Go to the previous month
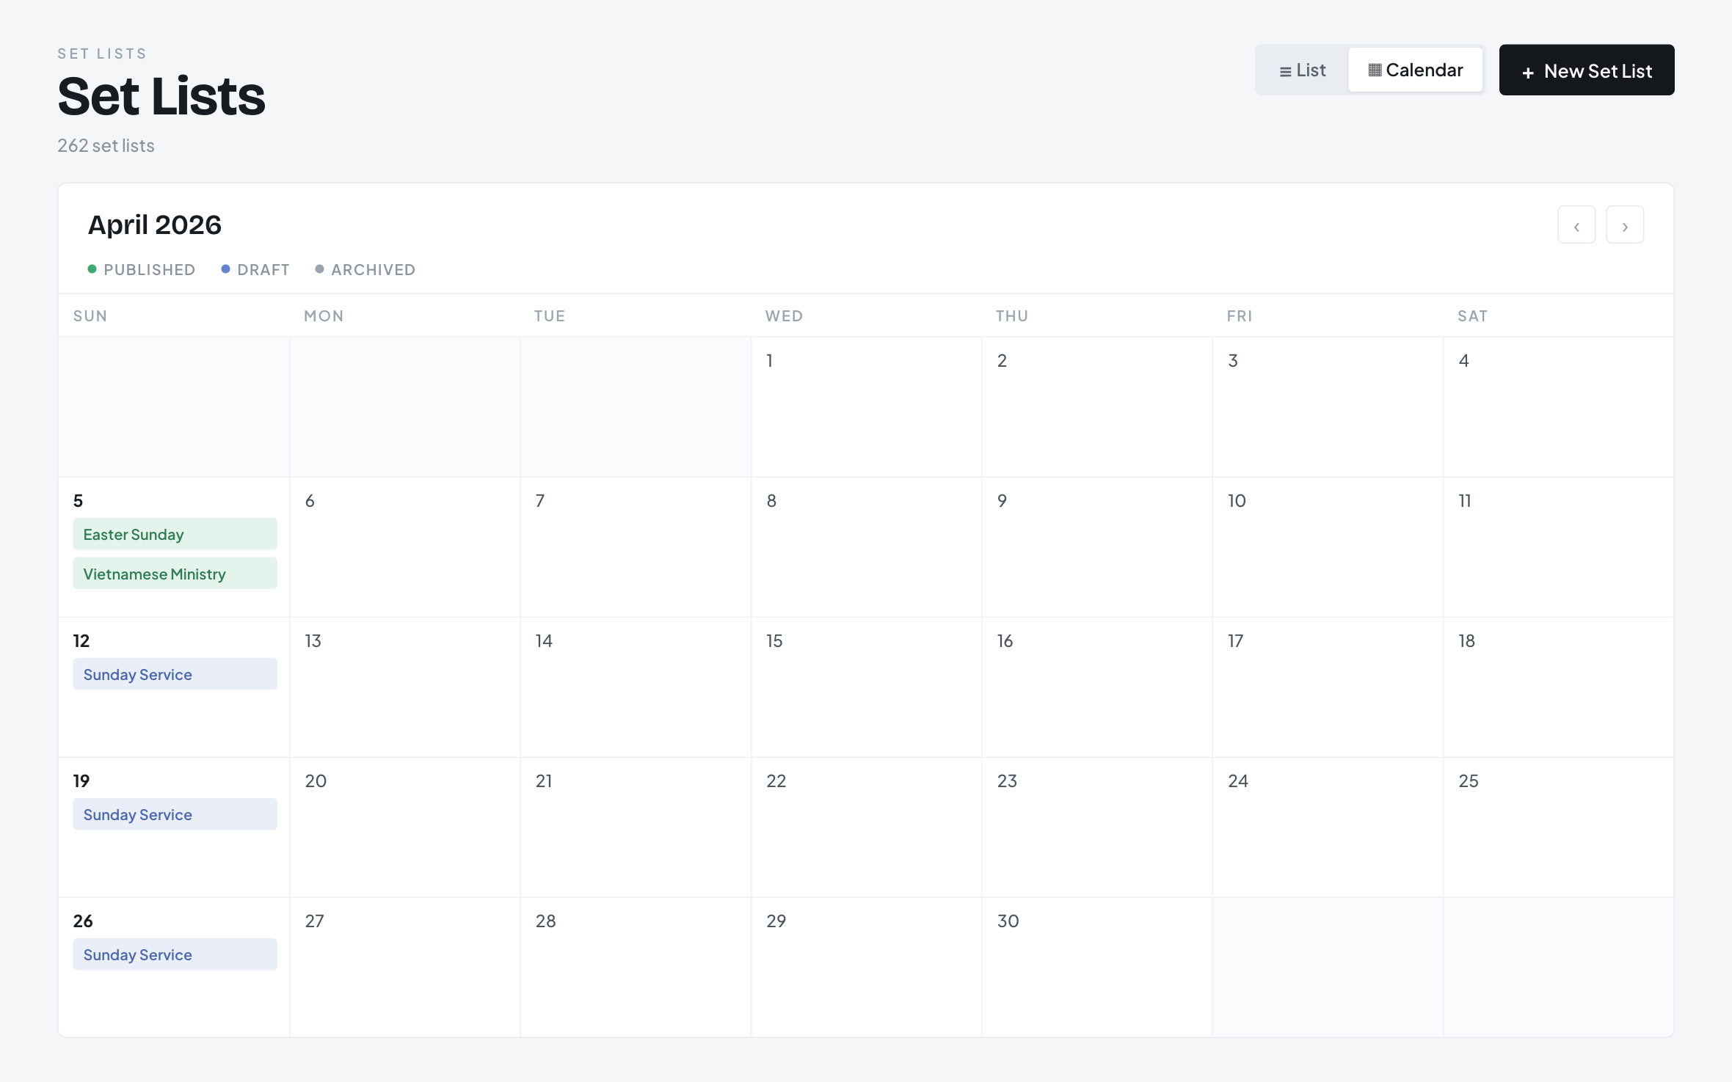1732x1082 pixels. (x=1576, y=225)
